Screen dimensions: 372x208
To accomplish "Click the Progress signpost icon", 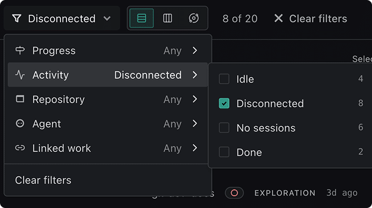I will [x=20, y=51].
